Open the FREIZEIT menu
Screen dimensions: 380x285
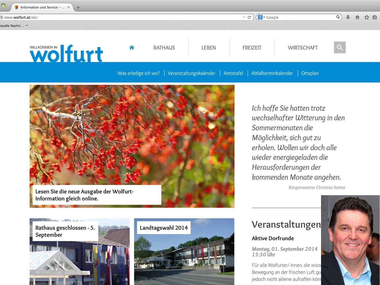[252, 48]
